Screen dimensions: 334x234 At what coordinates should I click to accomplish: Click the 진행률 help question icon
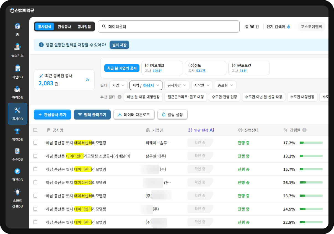coord(304,130)
